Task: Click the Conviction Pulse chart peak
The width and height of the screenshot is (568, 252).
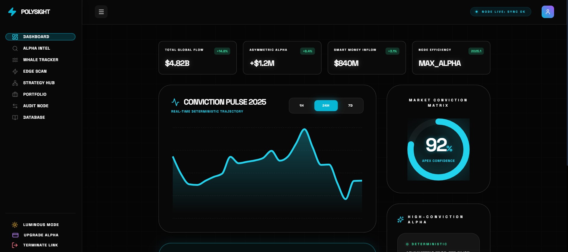Action: click(x=304, y=129)
